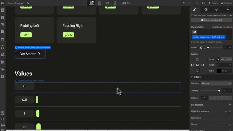Click the Undo arrow

(x=184, y=3)
